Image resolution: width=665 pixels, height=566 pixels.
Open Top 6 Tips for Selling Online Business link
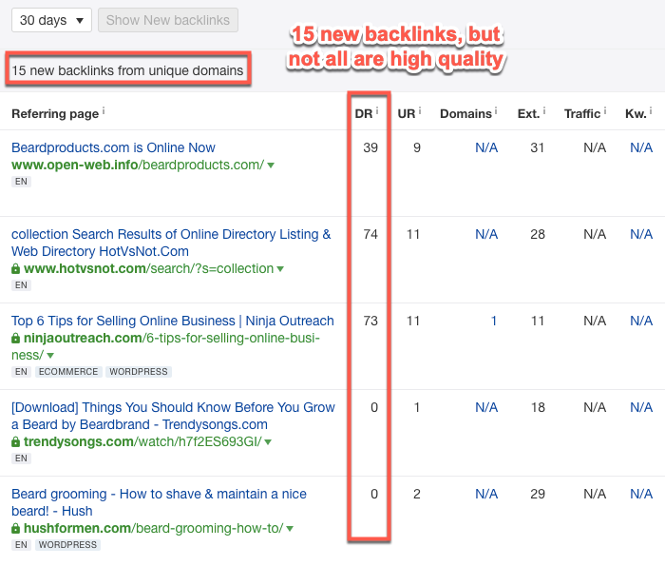[x=172, y=321]
